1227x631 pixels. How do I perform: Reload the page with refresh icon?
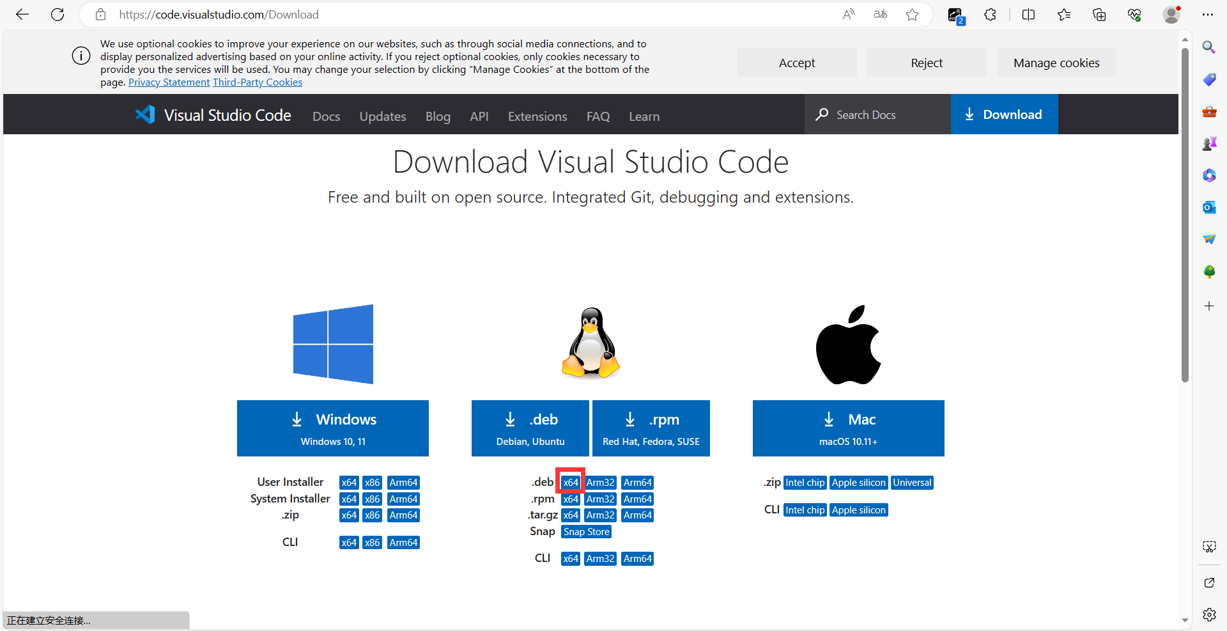pyautogui.click(x=58, y=15)
